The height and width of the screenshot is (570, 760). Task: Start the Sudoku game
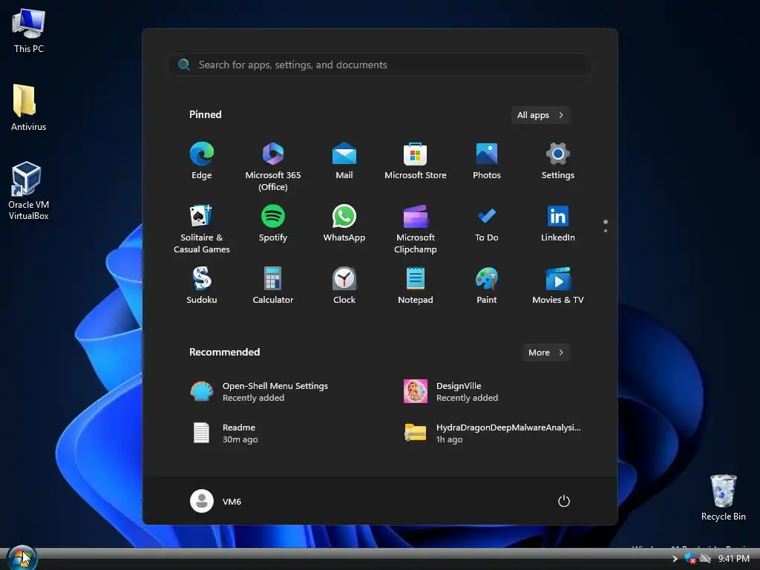click(202, 286)
